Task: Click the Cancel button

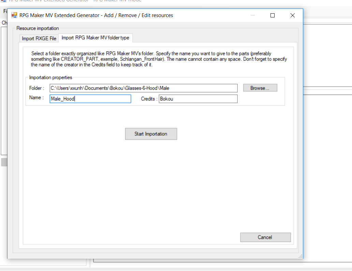Action: pyautogui.click(x=265, y=237)
